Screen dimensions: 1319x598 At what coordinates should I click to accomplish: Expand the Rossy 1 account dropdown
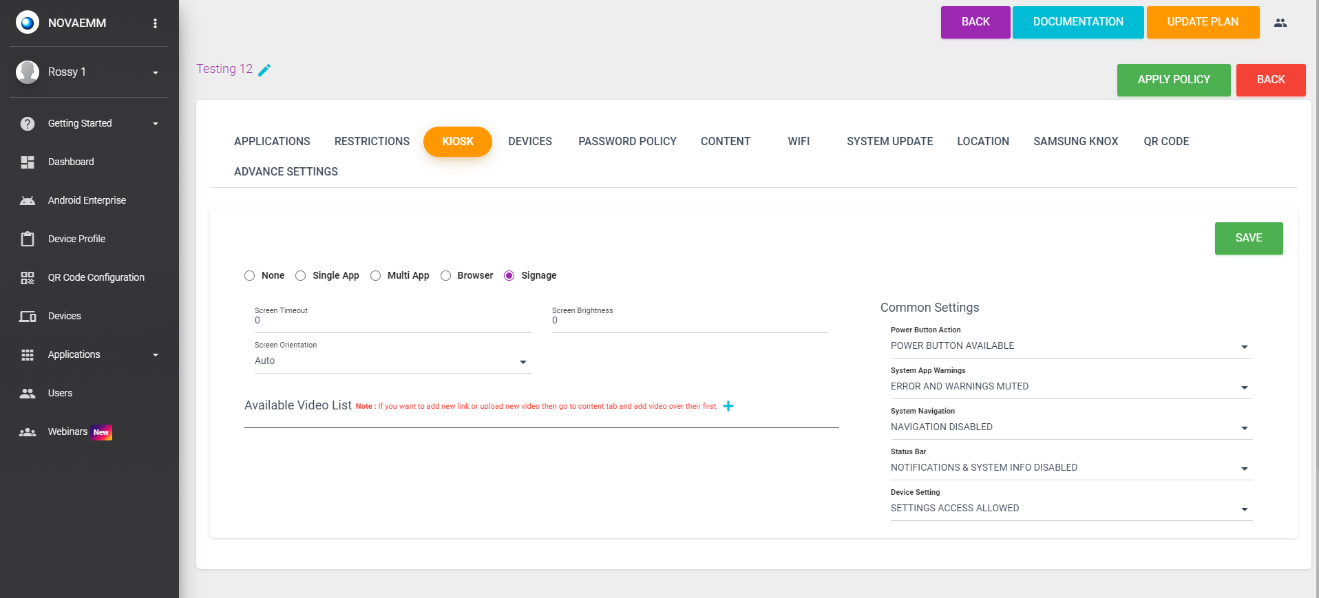[156, 72]
